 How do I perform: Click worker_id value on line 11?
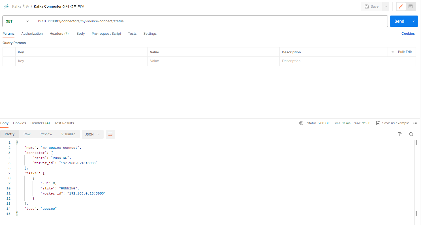86,193
